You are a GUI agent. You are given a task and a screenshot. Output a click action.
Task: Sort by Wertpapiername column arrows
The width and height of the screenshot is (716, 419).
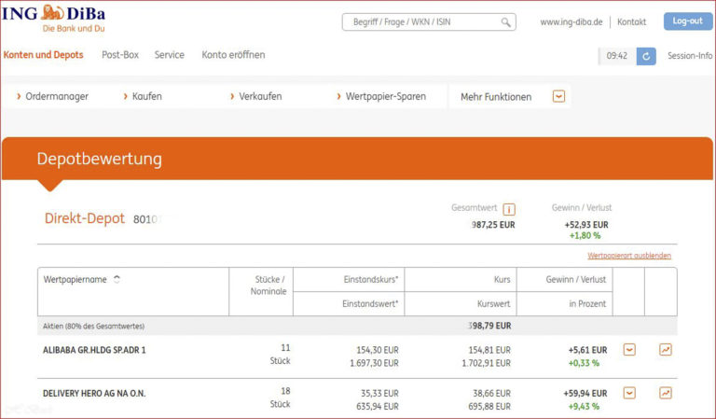(117, 279)
